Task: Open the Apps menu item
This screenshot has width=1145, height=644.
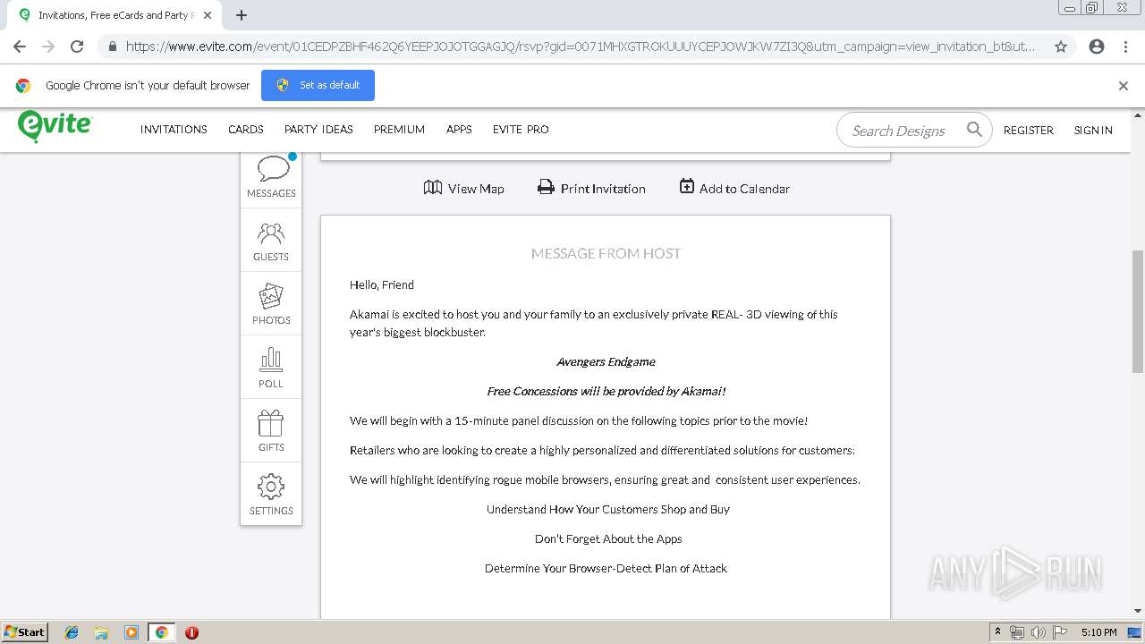Action: tap(459, 130)
